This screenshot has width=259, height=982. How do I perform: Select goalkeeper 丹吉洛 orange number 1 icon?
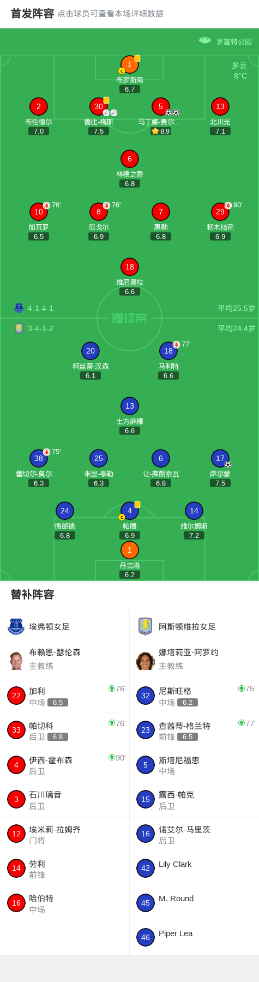tap(129, 550)
